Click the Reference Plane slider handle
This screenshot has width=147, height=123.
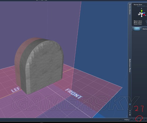130,104
